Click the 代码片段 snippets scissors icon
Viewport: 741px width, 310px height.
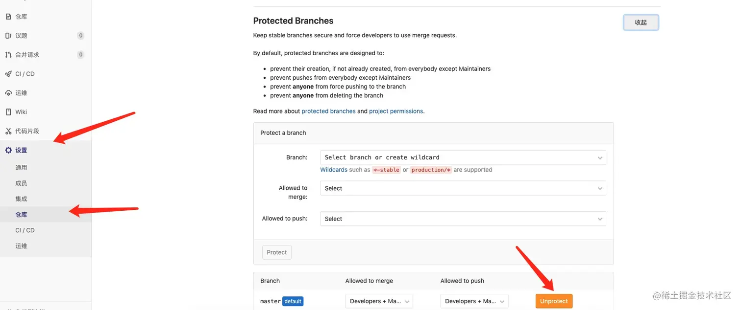(x=8, y=131)
